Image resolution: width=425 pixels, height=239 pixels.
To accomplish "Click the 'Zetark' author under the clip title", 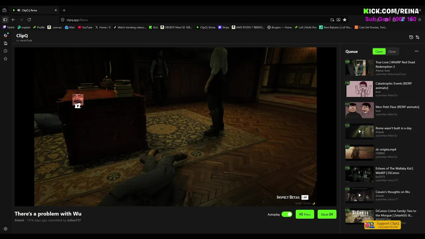I will 19,220.
